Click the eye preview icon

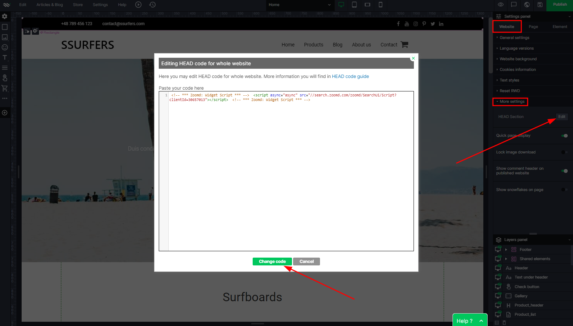point(501,5)
